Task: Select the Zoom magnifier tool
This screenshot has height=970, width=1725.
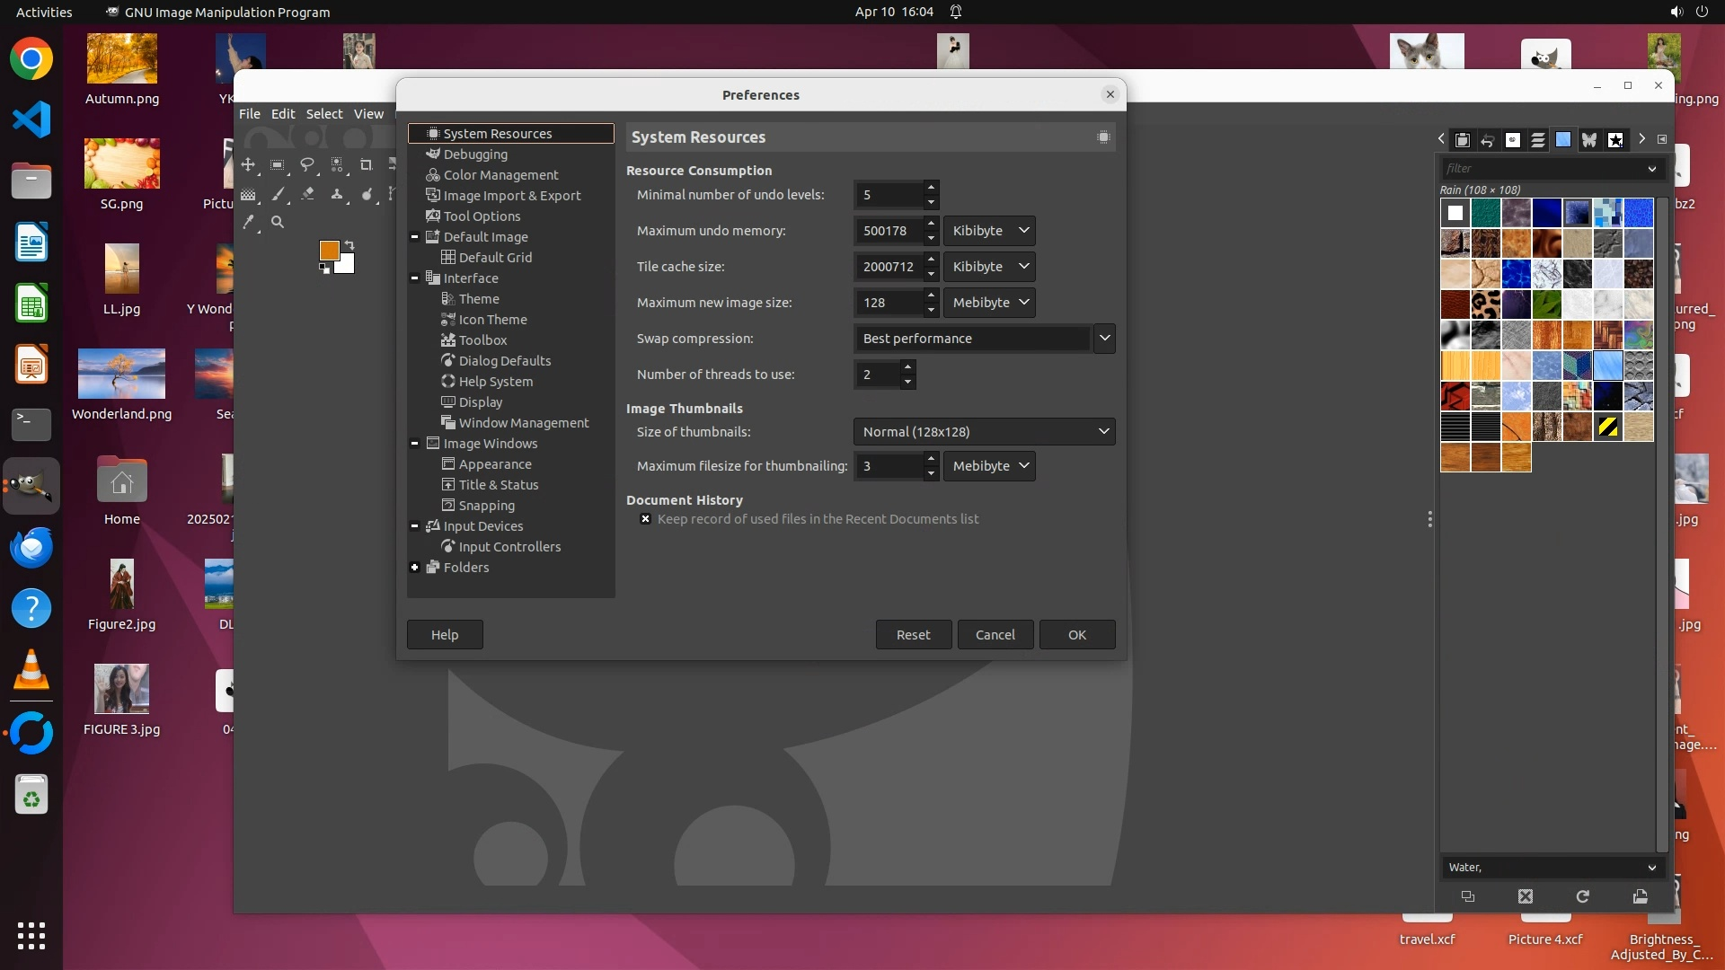Action: pyautogui.click(x=278, y=223)
